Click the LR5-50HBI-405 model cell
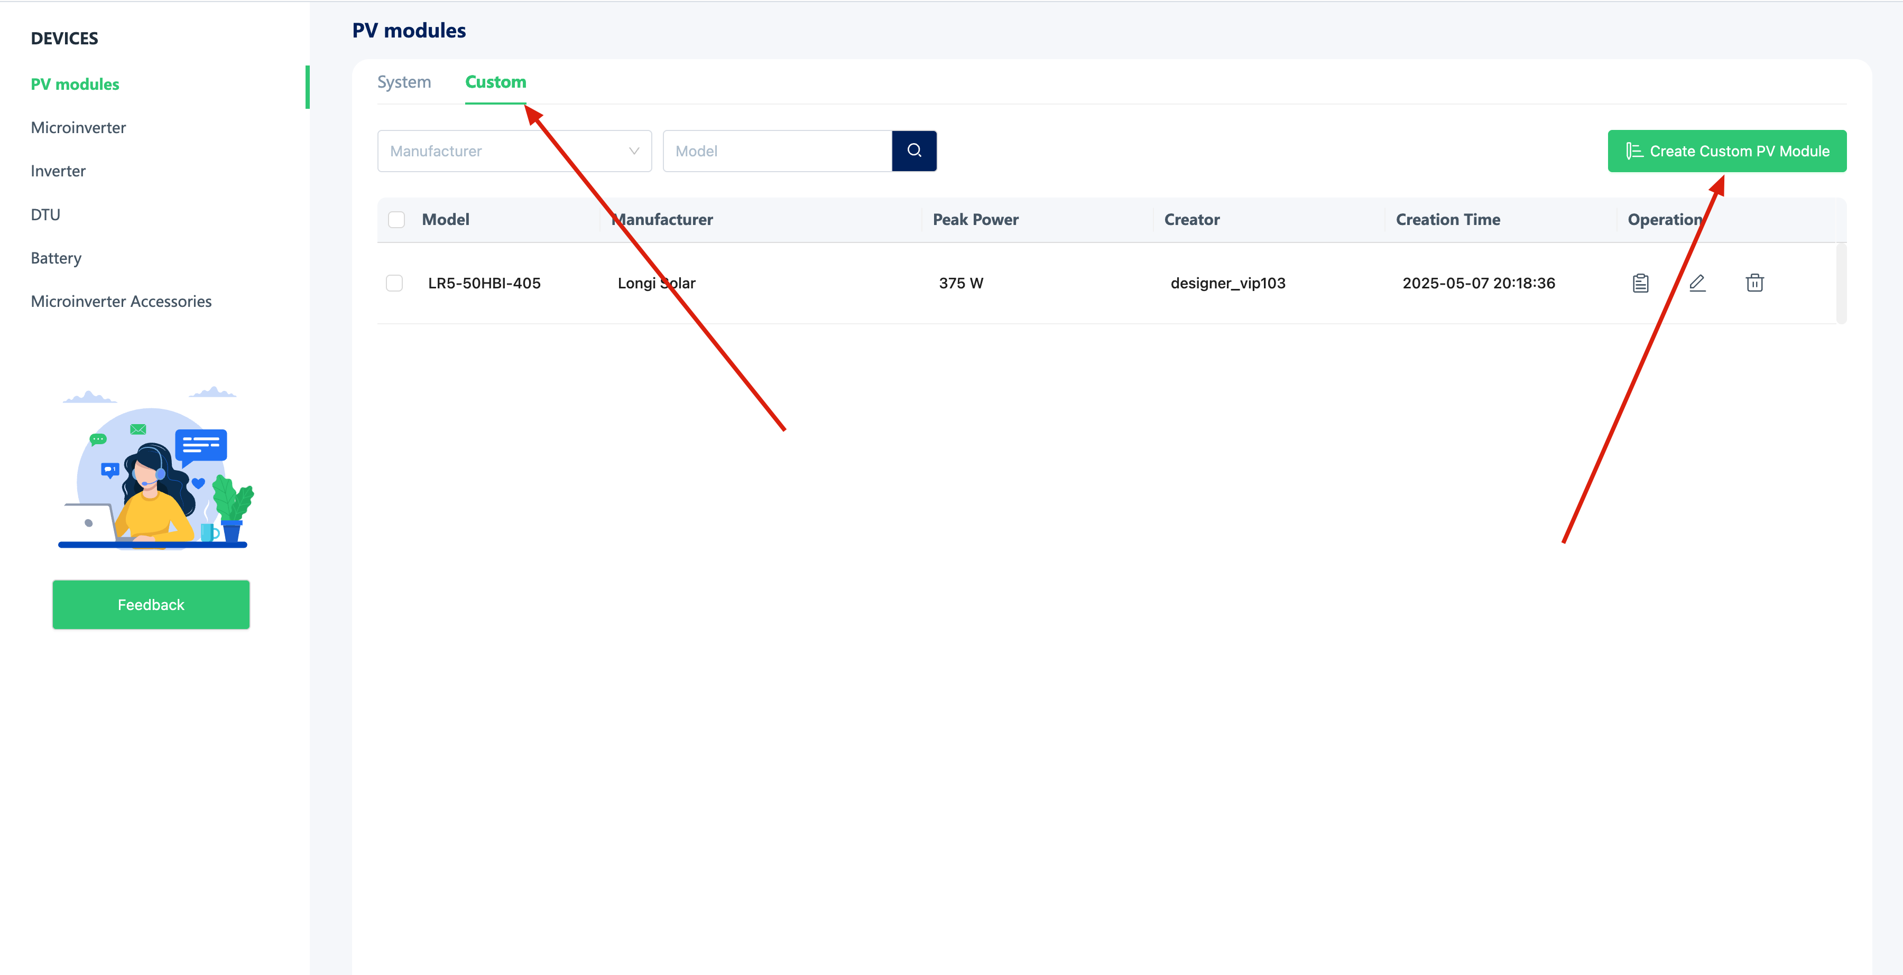The image size is (1903, 975). [x=484, y=283]
